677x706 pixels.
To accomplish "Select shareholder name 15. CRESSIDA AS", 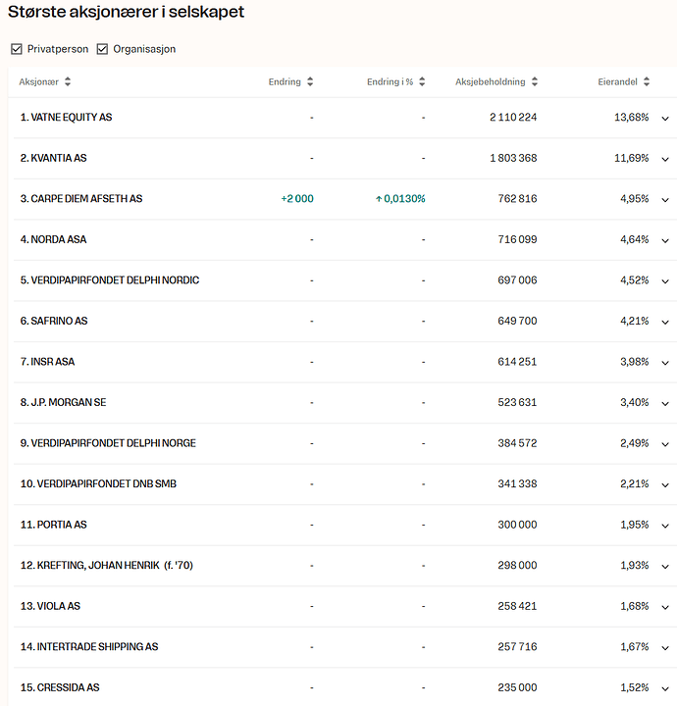I will (60, 687).
